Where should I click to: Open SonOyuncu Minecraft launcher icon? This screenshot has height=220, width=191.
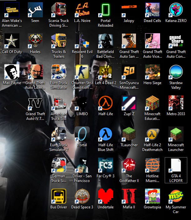(129, 72)
